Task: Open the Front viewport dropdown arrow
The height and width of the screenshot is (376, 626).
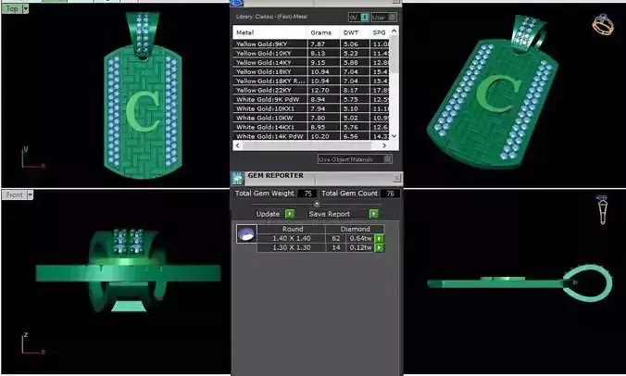Action: pyautogui.click(x=30, y=194)
